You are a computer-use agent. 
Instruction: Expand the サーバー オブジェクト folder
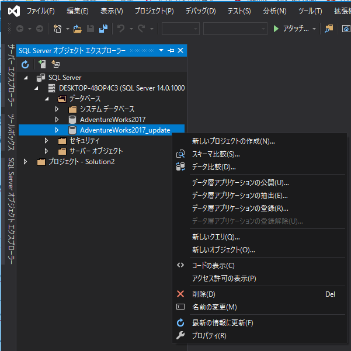pos(46,151)
